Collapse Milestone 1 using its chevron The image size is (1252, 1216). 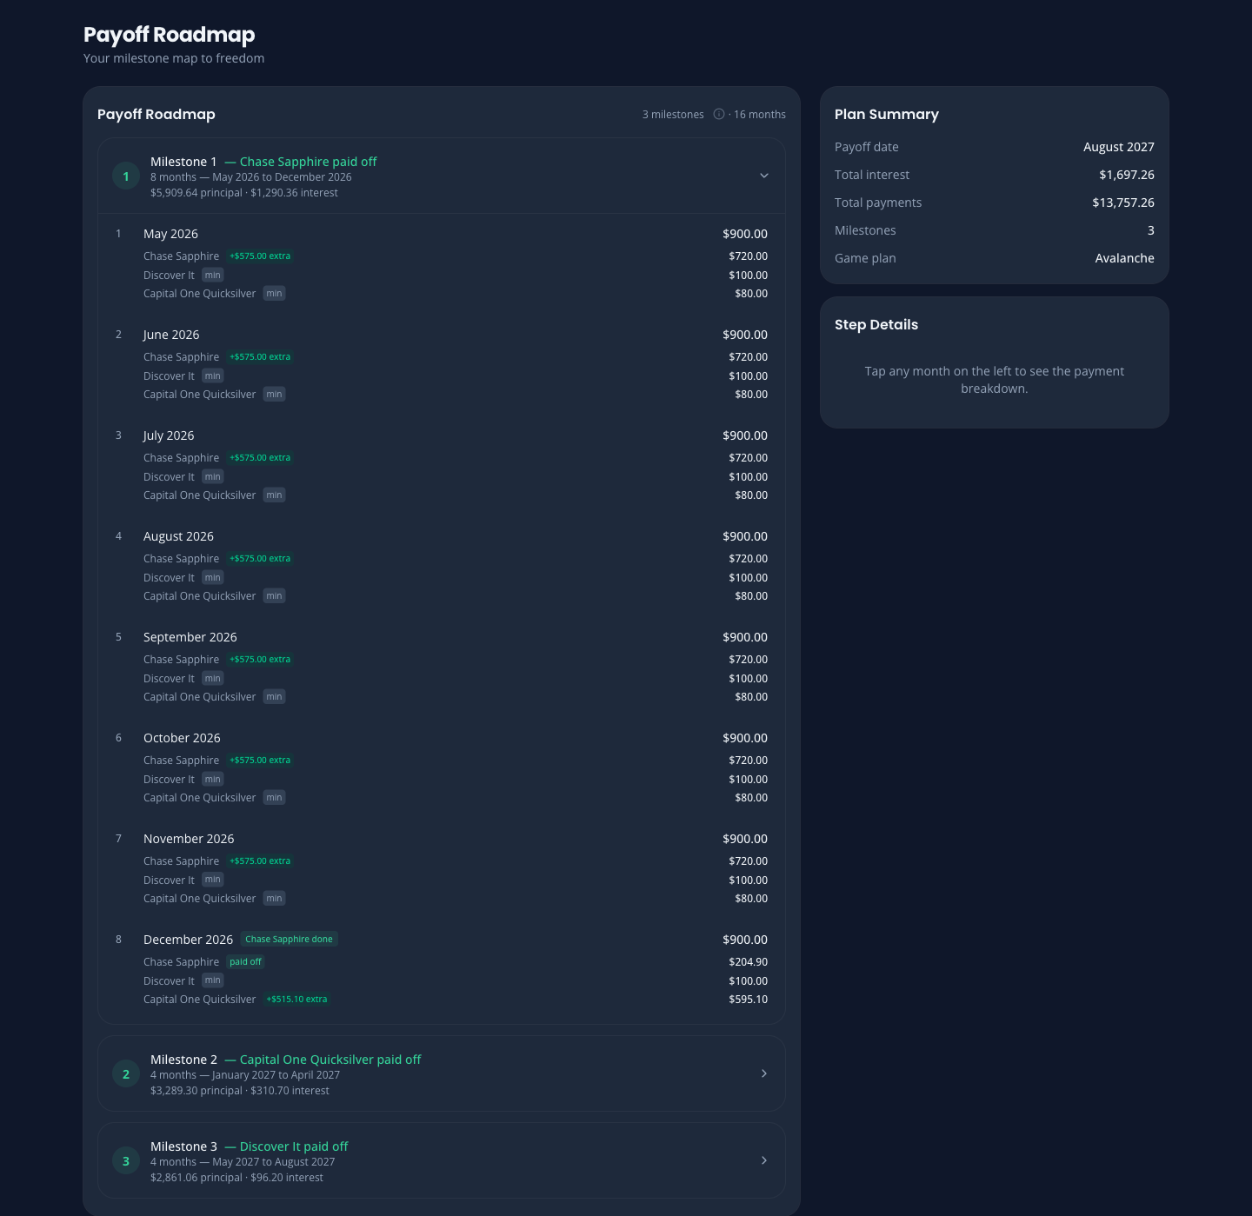[764, 175]
